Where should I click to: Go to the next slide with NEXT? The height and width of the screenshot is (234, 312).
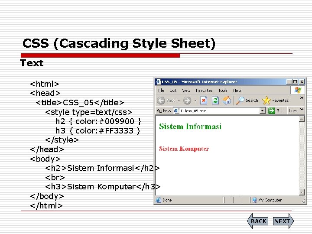(283, 221)
